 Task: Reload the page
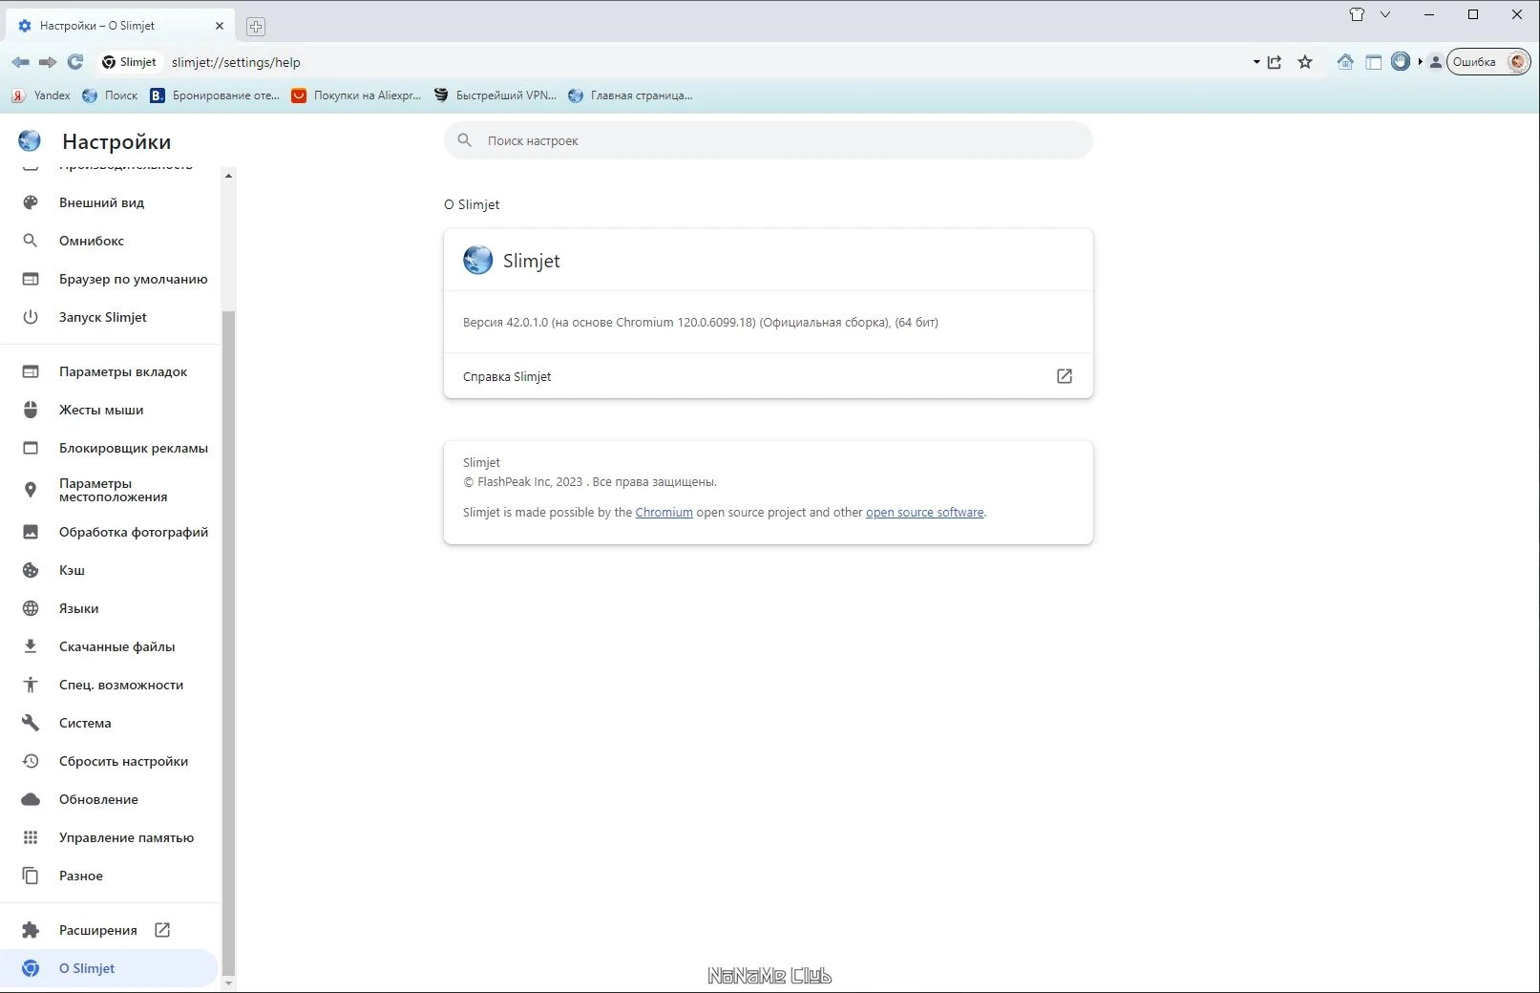pyautogui.click(x=75, y=62)
